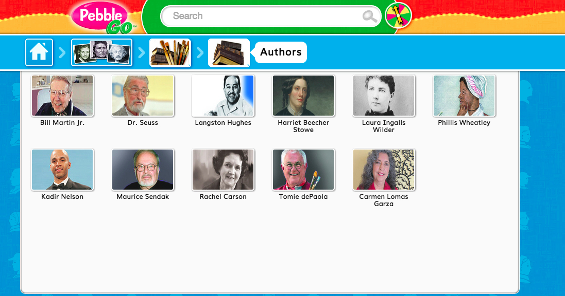Choose Langston Hughes photo
This screenshot has width=565, height=296.
coord(223,96)
